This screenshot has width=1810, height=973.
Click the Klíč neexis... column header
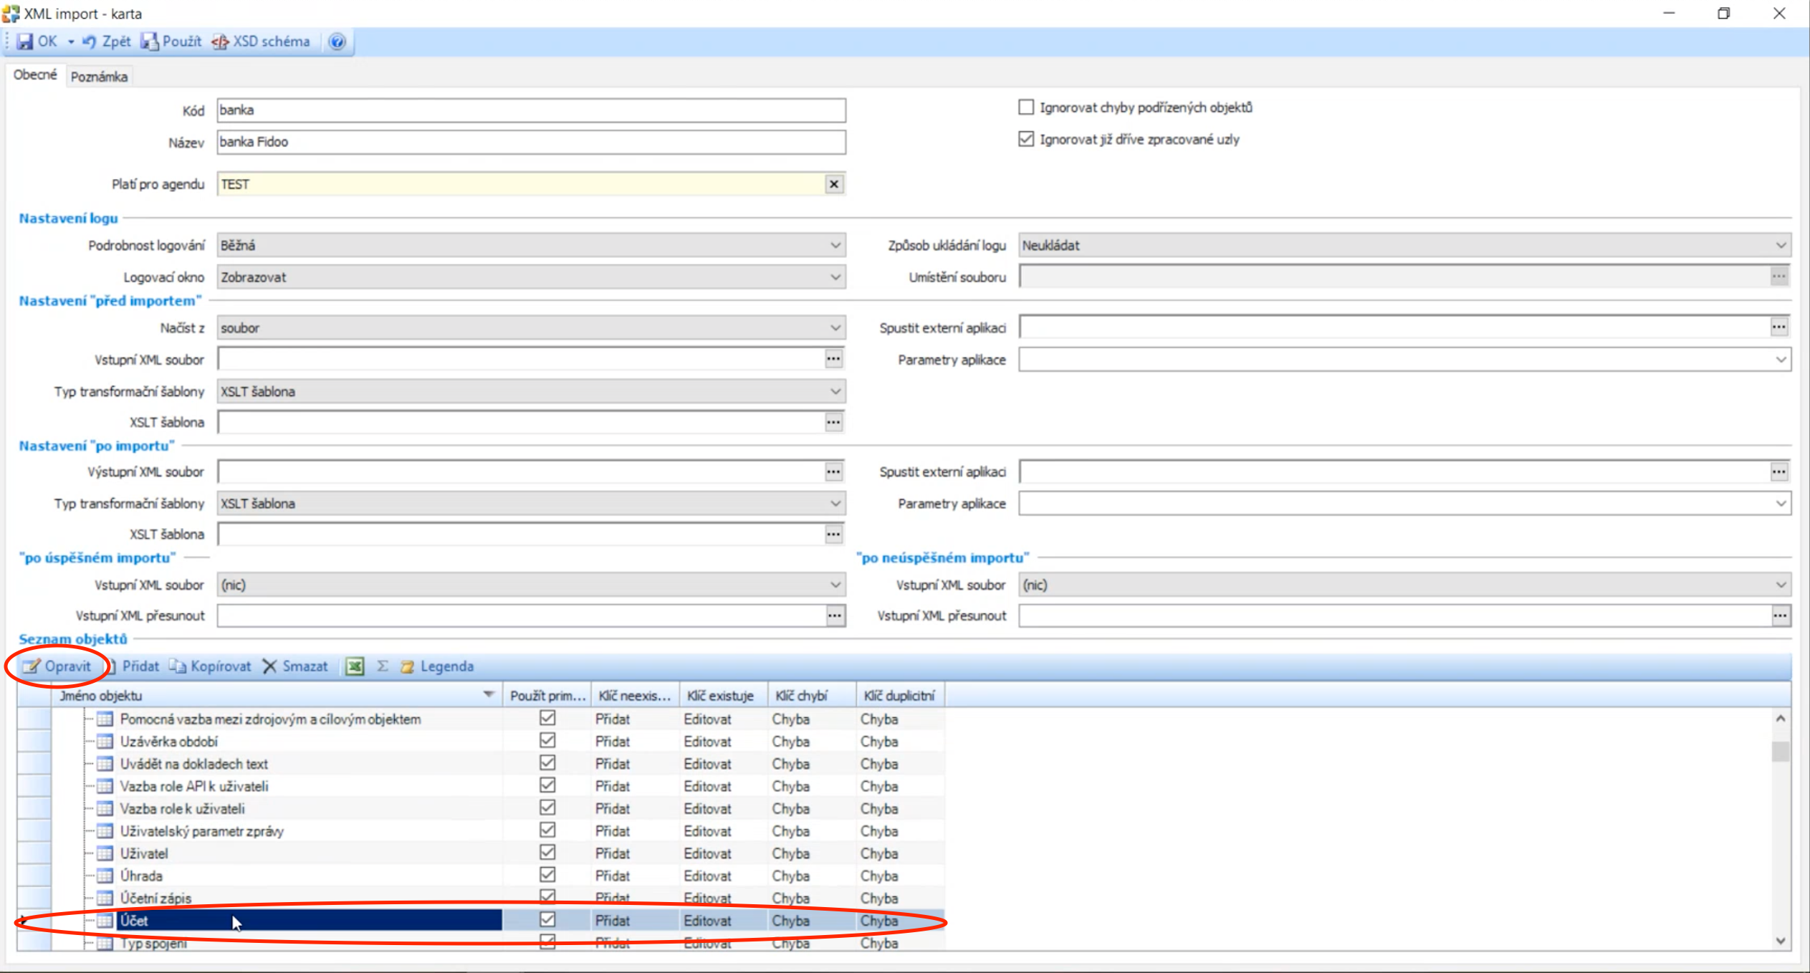point(635,696)
